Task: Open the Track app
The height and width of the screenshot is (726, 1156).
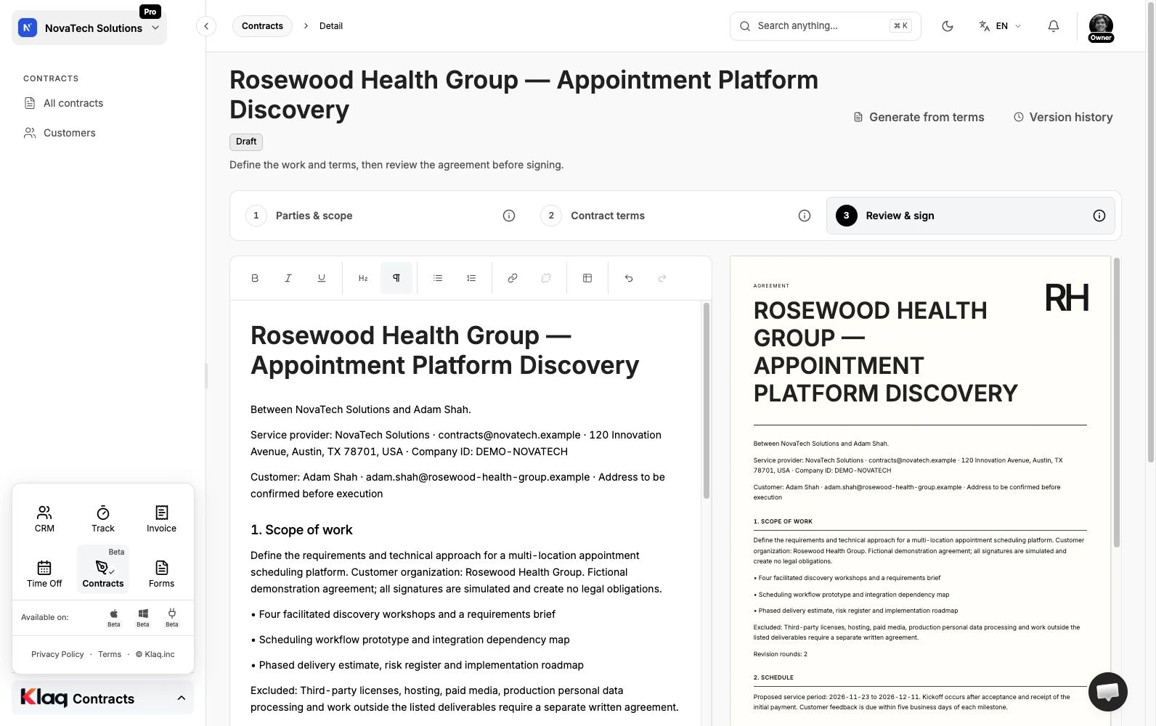Action: coord(103,519)
